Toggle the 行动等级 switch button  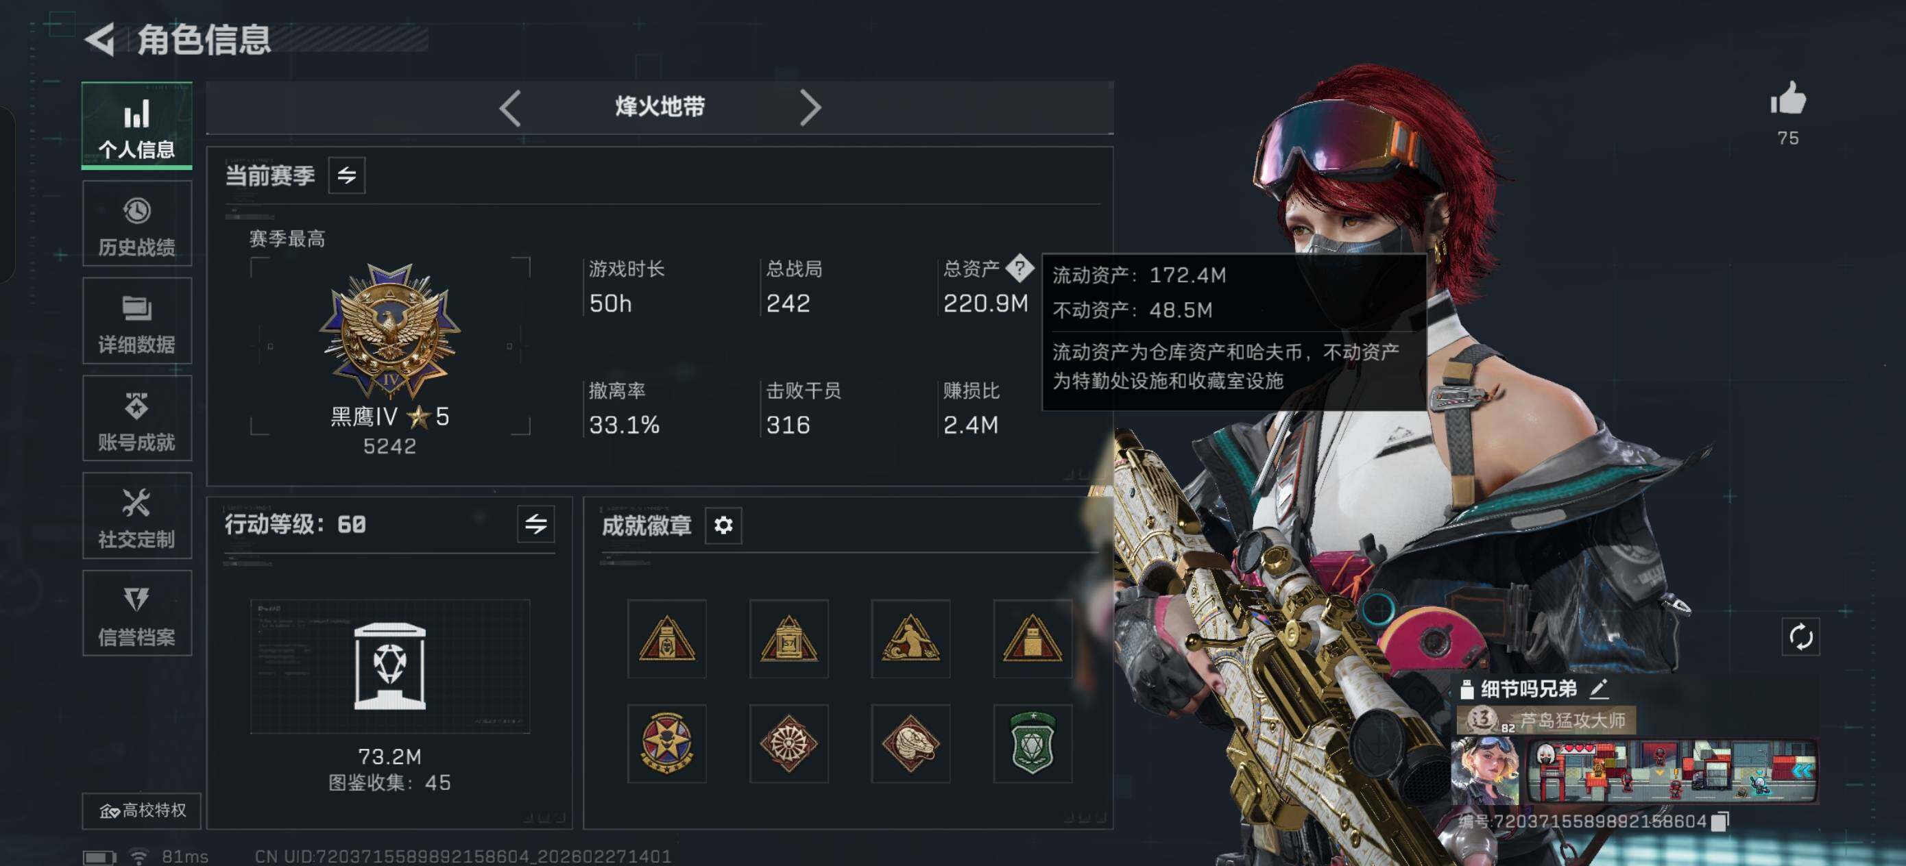(x=535, y=525)
